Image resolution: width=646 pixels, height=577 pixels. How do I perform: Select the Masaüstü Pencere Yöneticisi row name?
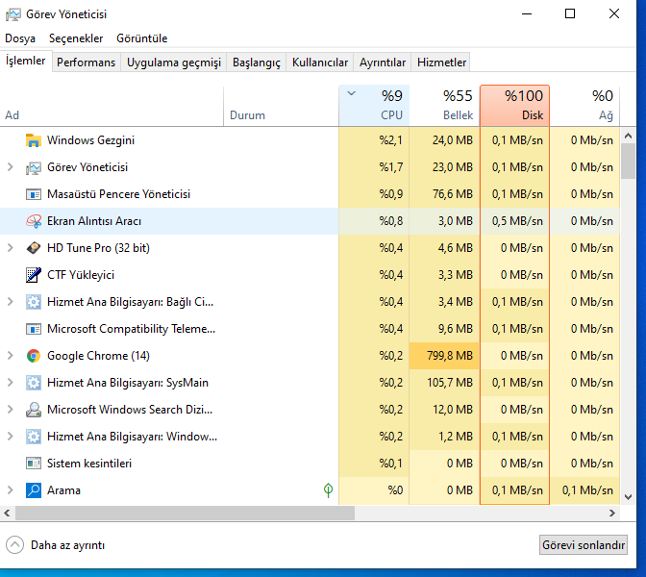118,194
